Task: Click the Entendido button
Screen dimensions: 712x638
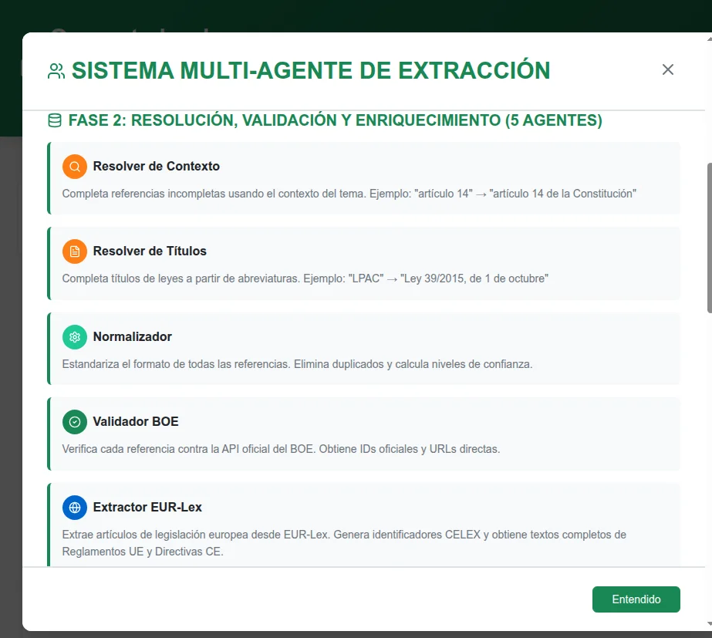Action: [x=636, y=599]
